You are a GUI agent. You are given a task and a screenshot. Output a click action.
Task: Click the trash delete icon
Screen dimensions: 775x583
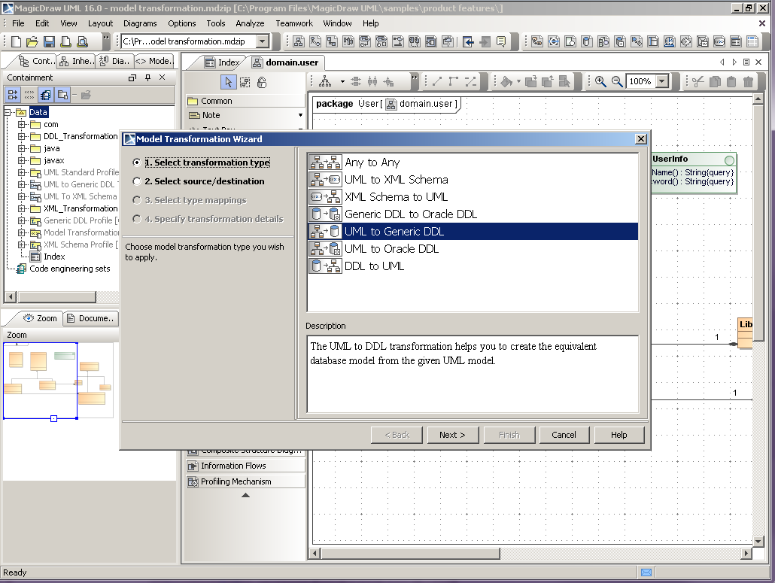[749, 81]
